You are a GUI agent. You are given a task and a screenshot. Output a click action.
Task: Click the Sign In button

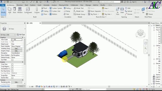[133, 2]
